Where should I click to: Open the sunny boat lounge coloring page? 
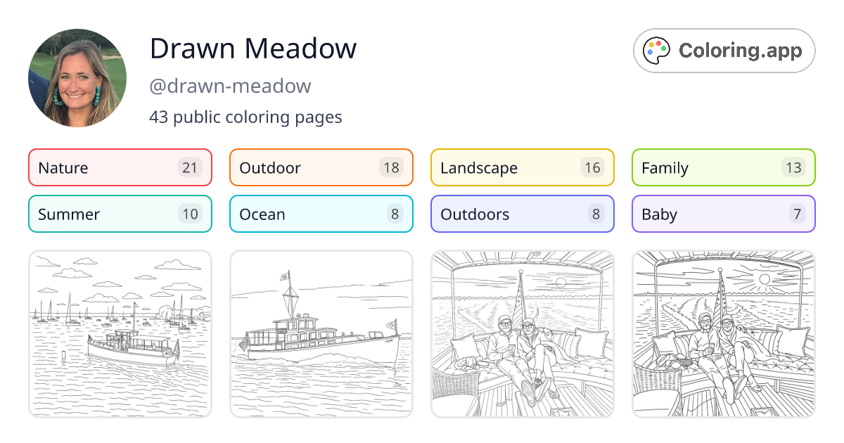tap(723, 333)
